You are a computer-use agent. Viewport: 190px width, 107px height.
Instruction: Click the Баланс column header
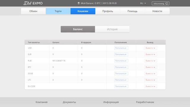click(56, 43)
